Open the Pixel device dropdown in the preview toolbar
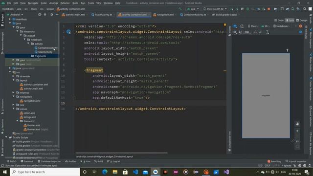This screenshot has width=313, height=176. (253, 26)
